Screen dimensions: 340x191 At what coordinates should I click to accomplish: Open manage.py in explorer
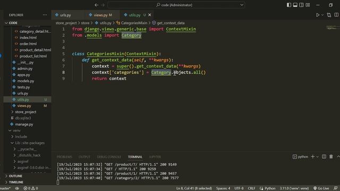click(x=24, y=125)
